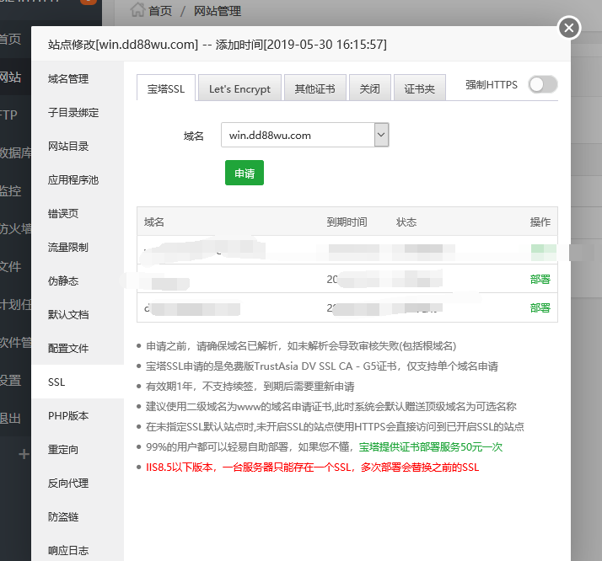This screenshot has height=561, width=602.
Task: Click the home icon in breadcrumb
Action: pos(137,10)
